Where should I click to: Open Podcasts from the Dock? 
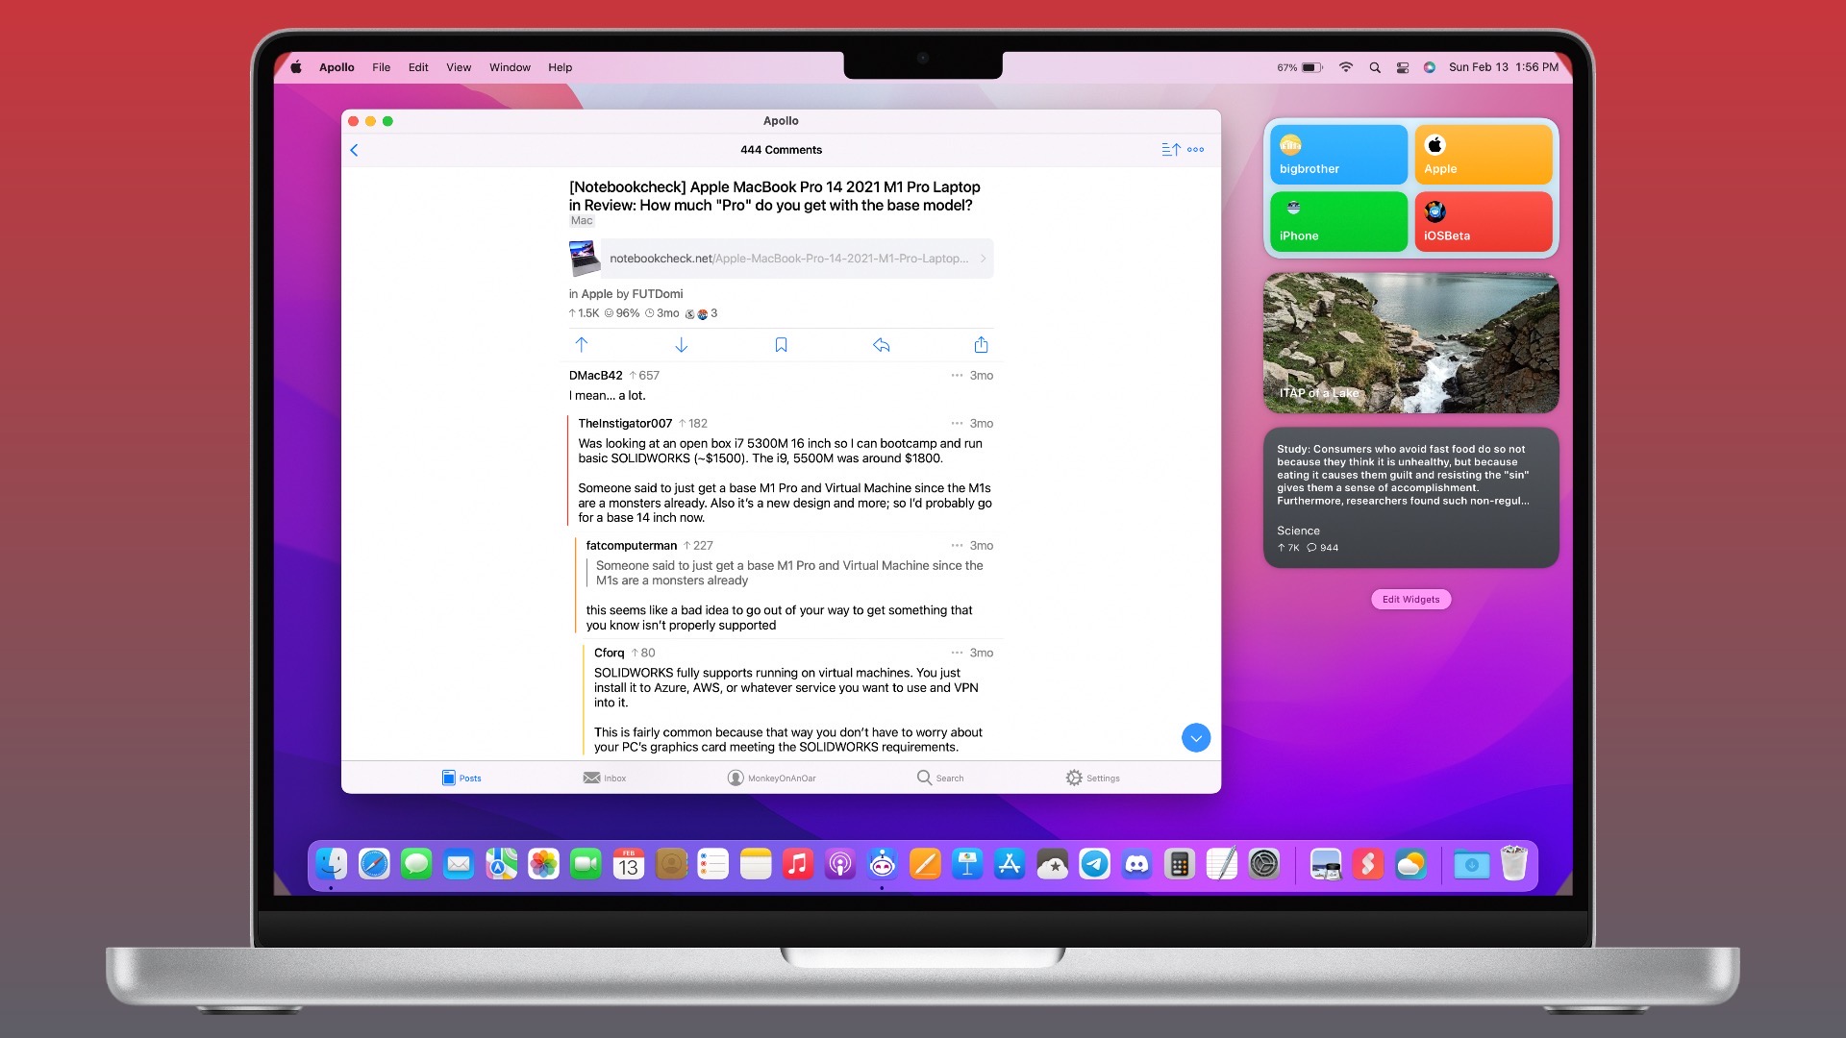[x=840, y=864]
